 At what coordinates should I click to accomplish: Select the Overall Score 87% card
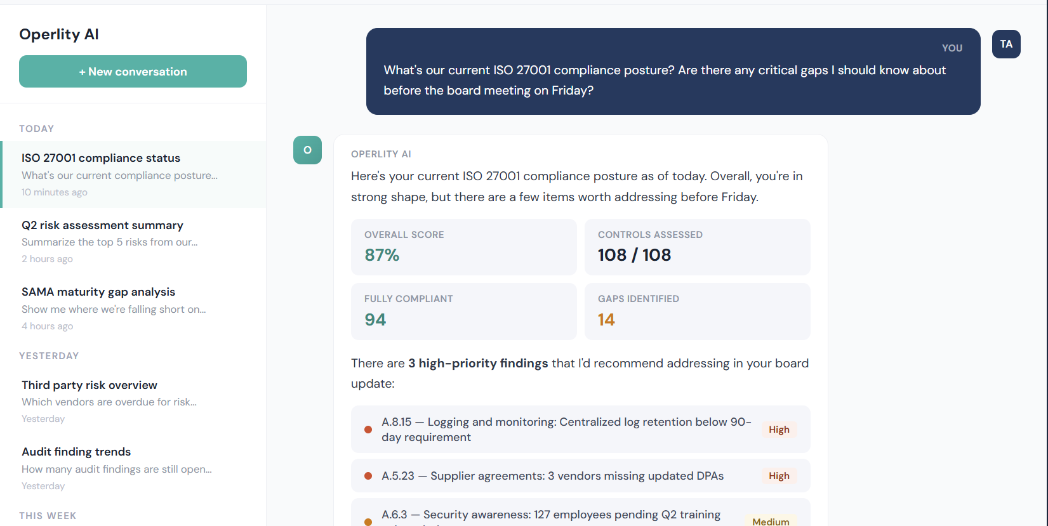(x=464, y=247)
